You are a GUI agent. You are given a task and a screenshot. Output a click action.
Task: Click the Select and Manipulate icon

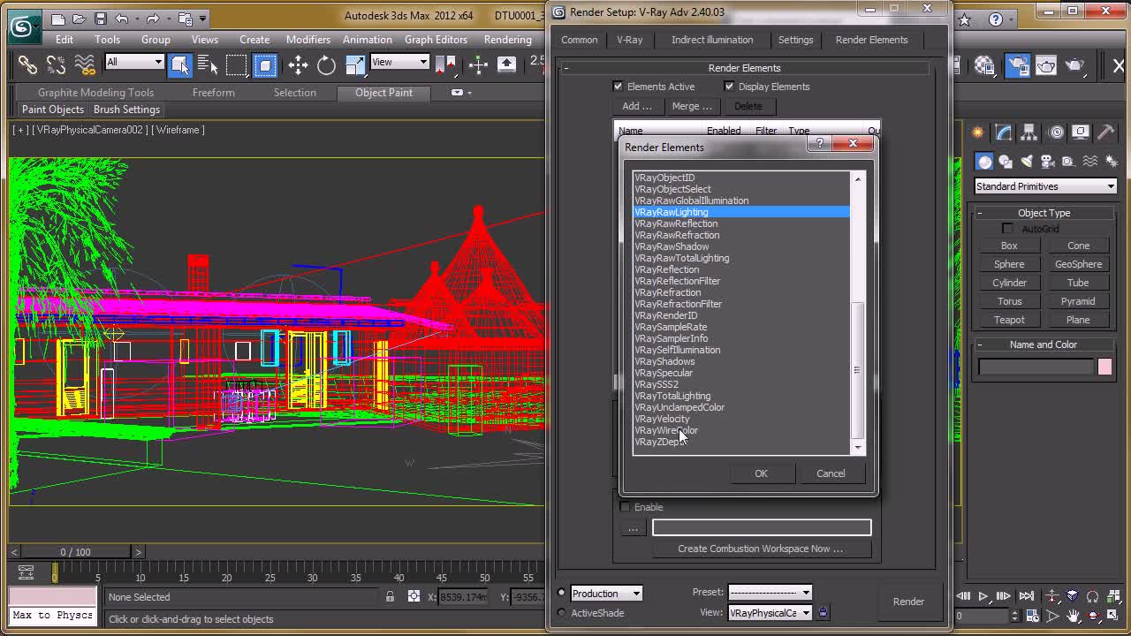click(478, 64)
